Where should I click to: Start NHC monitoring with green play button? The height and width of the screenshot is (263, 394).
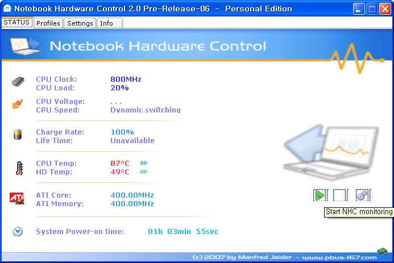321,195
